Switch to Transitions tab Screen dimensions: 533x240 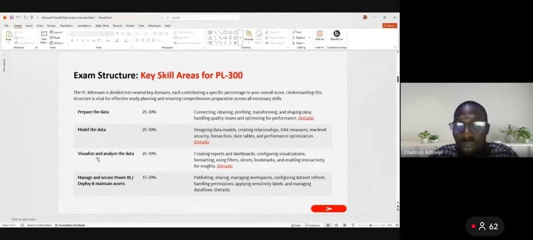point(66,26)
